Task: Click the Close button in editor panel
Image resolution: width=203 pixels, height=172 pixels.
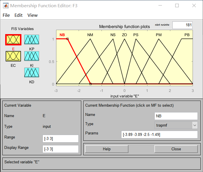Action: [x=176, y=149]
